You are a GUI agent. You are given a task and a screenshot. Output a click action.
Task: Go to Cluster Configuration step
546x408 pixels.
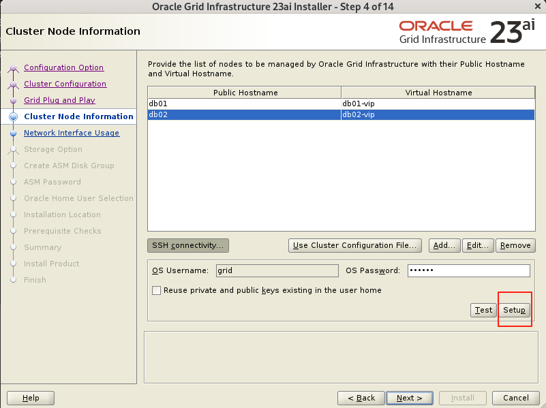coord(65,84)
